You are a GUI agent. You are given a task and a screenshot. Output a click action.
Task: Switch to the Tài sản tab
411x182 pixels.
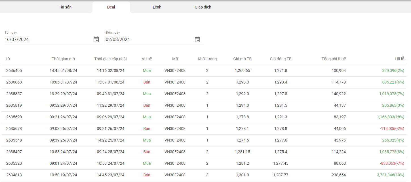pyautogui.click(x=65, y=7)
